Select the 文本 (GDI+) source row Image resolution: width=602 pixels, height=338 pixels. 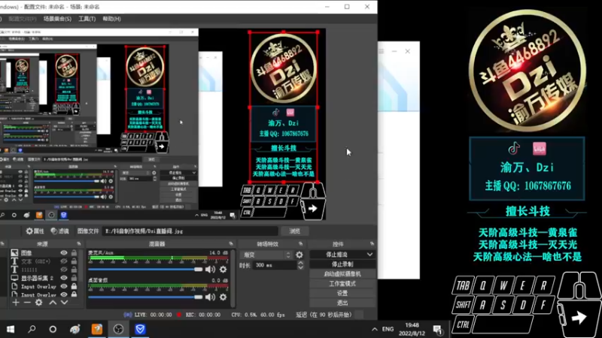coord(43,261)
